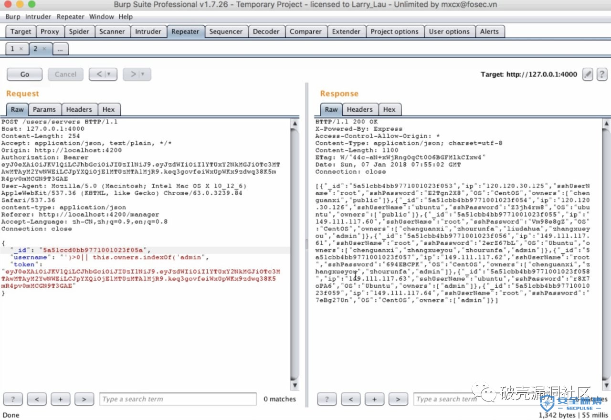611x420 pixels.
Task: Switch to the Extender tab
Action: pyautogui.click(x=346, y=31)
